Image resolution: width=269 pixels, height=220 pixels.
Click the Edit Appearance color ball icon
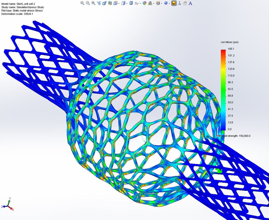[145, 3]
